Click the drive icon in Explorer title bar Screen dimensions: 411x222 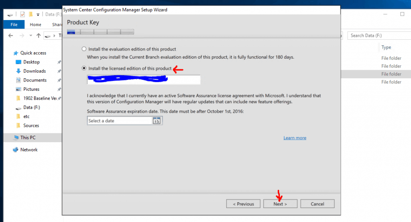click(10, 15)
